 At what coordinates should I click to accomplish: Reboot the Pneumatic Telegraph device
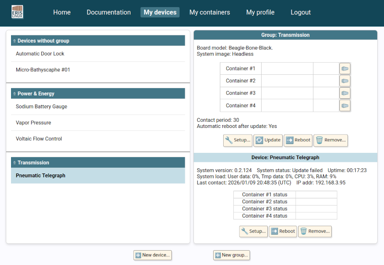click(283, 231)
